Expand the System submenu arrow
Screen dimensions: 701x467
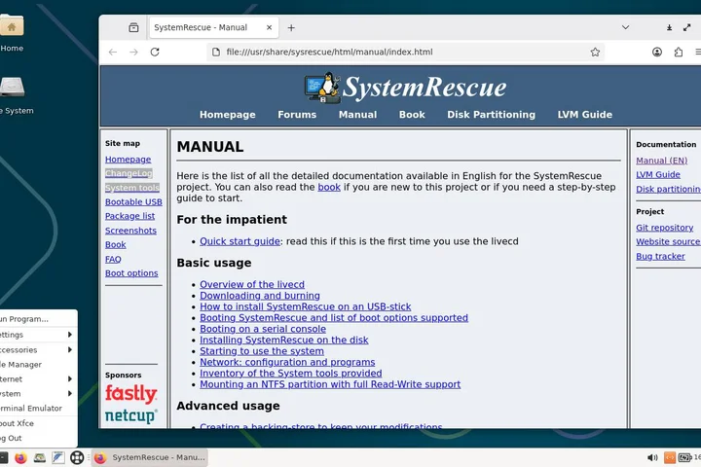pos(70,394)
